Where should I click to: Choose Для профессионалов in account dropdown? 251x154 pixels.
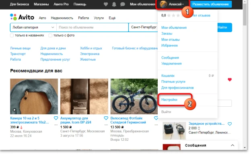point(177,87)
